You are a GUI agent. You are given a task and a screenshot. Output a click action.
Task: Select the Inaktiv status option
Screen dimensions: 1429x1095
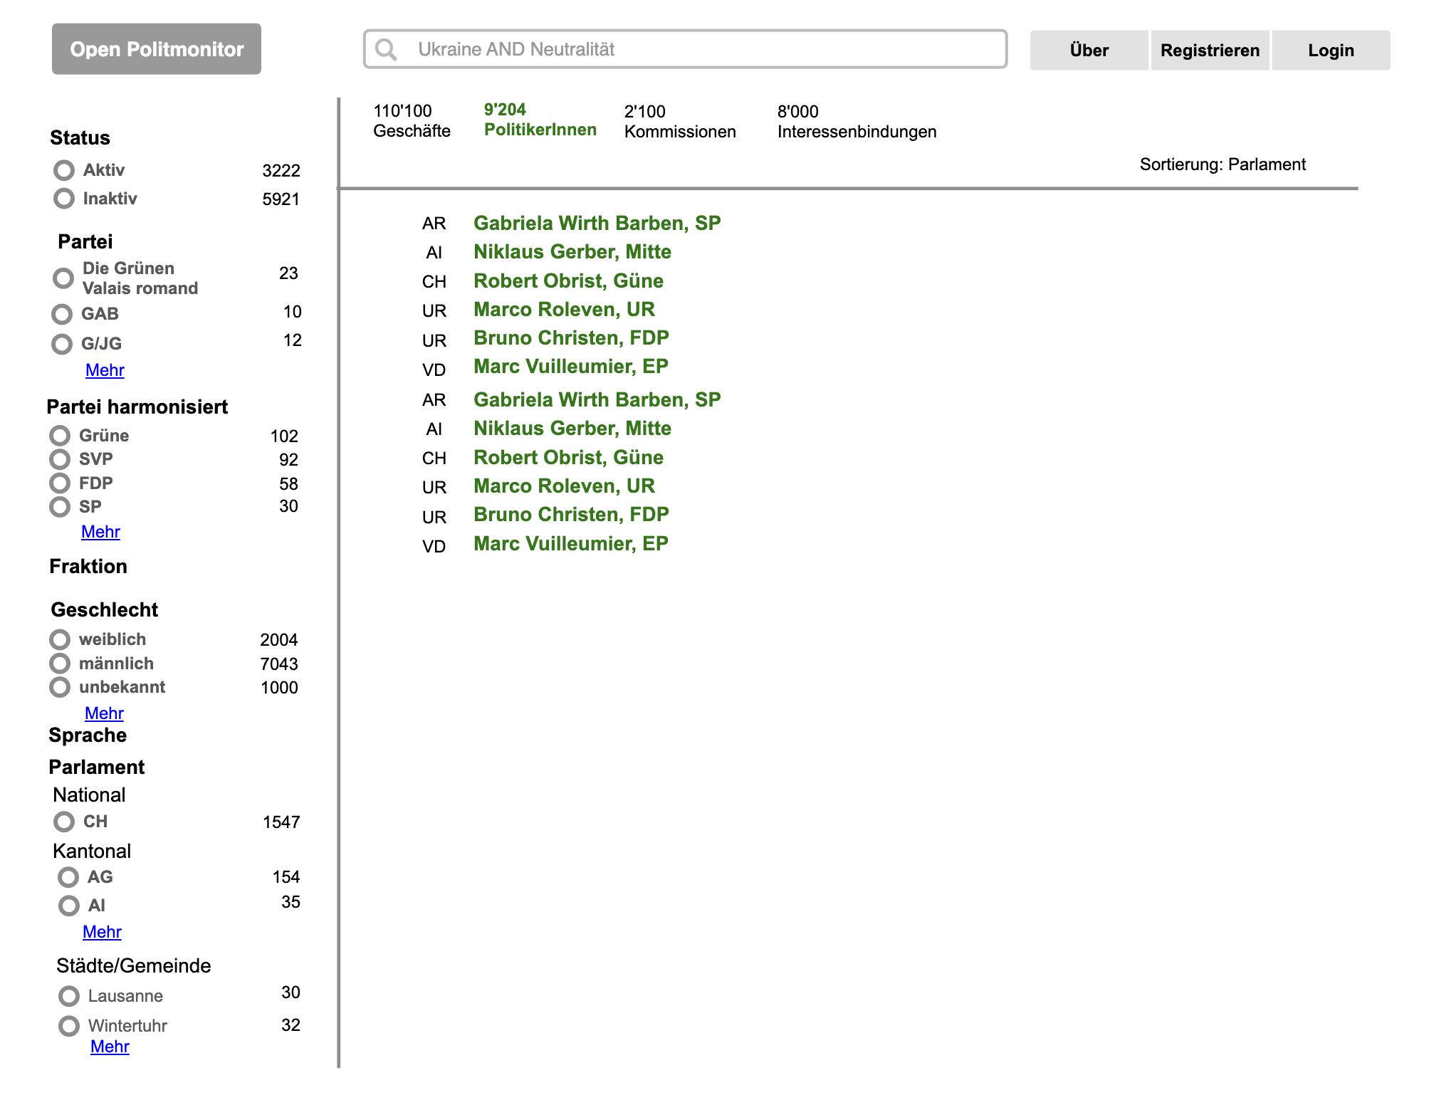pyautogui.click(x=64, y=199)
